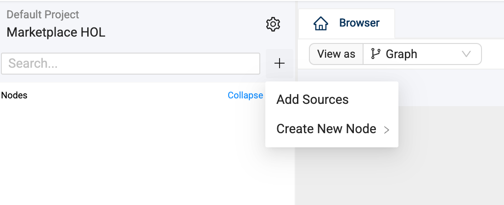Expand the Create New Node submenu arrow
Screen dimensions: 504x205
point(386,130)
